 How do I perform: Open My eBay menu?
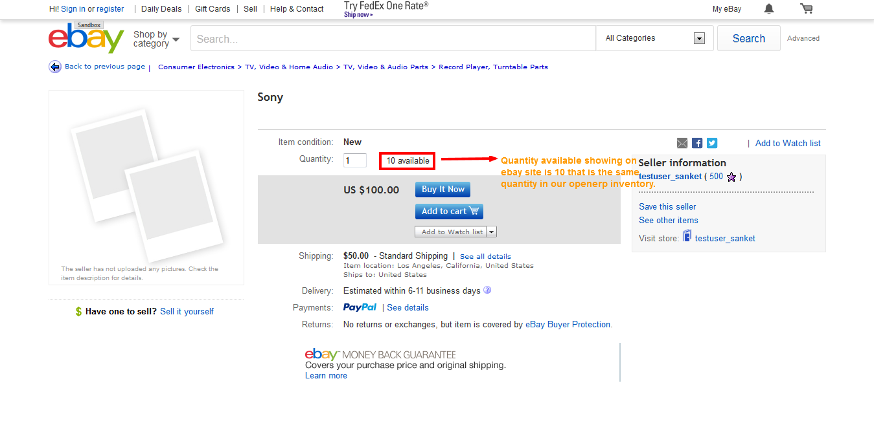(727, 9)
